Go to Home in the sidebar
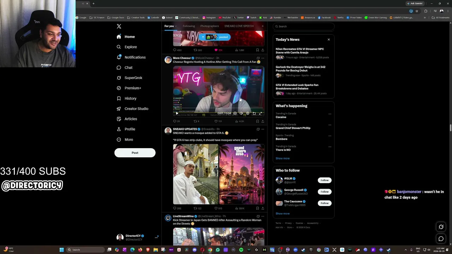 (126, 37)
